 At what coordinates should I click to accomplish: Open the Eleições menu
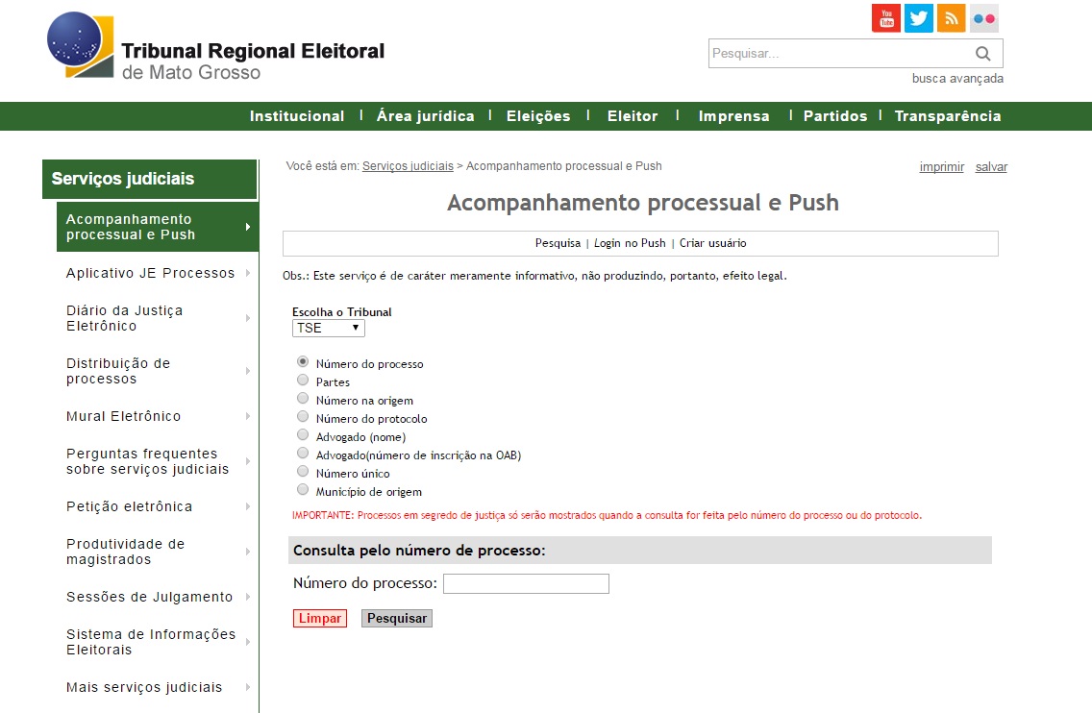point(538,116)
